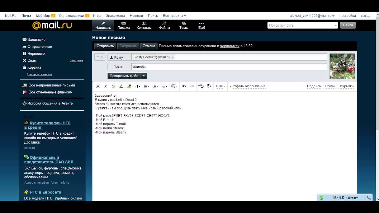Open Новости in top navigation
Viewport: 379px width, 213px height.
136,16
